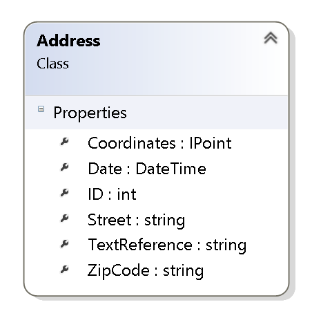Click the wrench icon beside ZipCode
The height and width of the screenshot is (318, 312).
pos(65,270)
